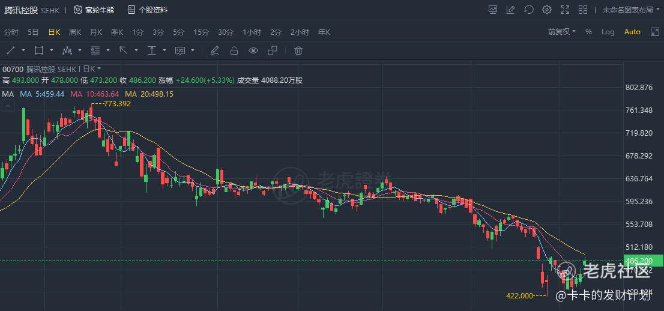Screen dimensions: 664x311
Task: Select the rectangle shape drawing tool
Action: [x=39, y=51]
